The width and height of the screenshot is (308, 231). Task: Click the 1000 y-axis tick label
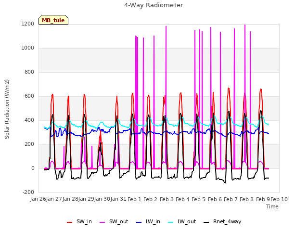(x=28, y=48)
